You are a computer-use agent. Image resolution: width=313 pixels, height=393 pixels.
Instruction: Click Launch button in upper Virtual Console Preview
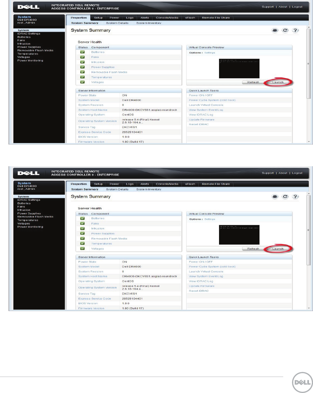coord(278,82)
